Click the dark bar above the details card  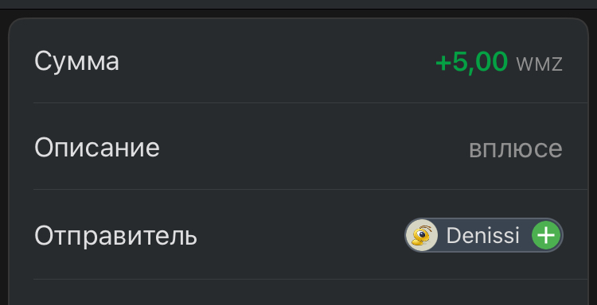tap(298, 4)
